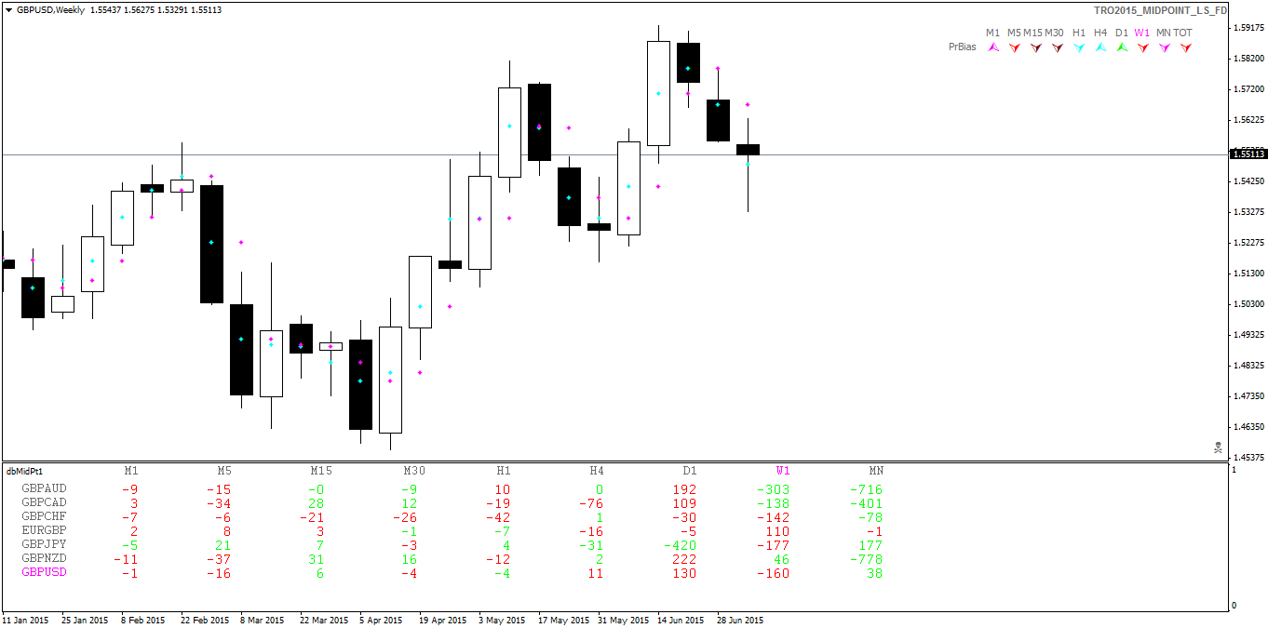The height and width of the screenshot is (628, 1268).
Task: Click GBPNZD M5 value -37
Action: pos(219,559)
